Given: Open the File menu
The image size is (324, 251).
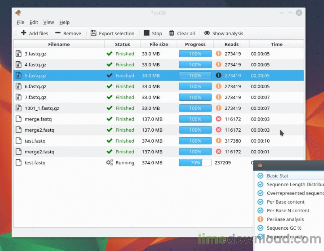Looking at the screenshot, I should coord(21,22).
